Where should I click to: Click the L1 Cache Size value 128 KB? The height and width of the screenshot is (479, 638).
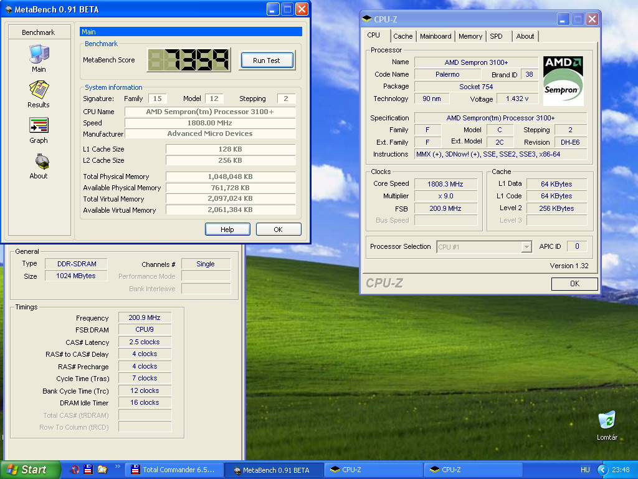tap(231, 149)
